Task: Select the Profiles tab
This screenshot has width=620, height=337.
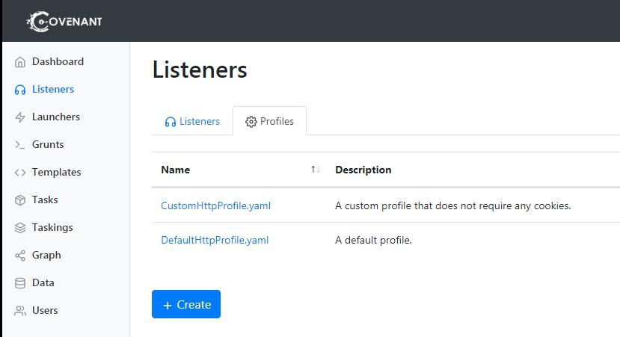Action: tap(270, 121)
